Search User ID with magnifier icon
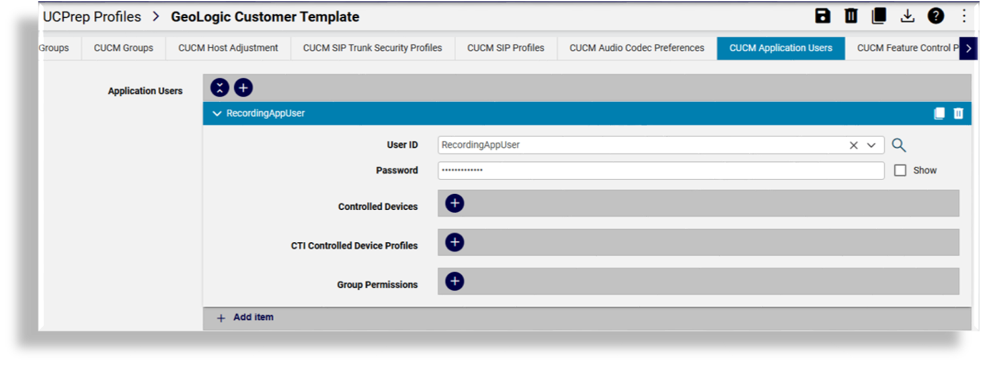This screenshot has width=981, height=365. pyautogui.click(x=899, y=145)
